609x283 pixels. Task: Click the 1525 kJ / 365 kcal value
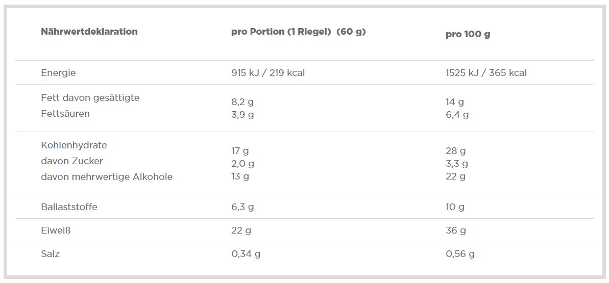pyautogui.click(x=486, y=73)
